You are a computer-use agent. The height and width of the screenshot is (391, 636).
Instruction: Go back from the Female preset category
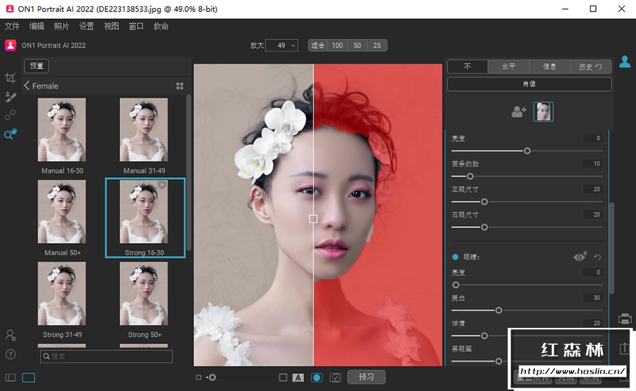[x=27, y=86]
